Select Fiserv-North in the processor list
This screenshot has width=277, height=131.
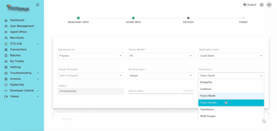[231, 96]
